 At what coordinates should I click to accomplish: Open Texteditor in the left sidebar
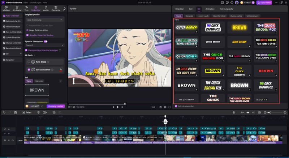[x=12, y=60]
